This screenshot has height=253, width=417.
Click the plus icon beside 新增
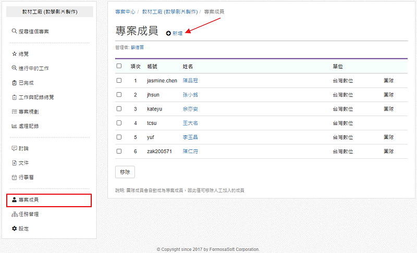coord(168,33)
